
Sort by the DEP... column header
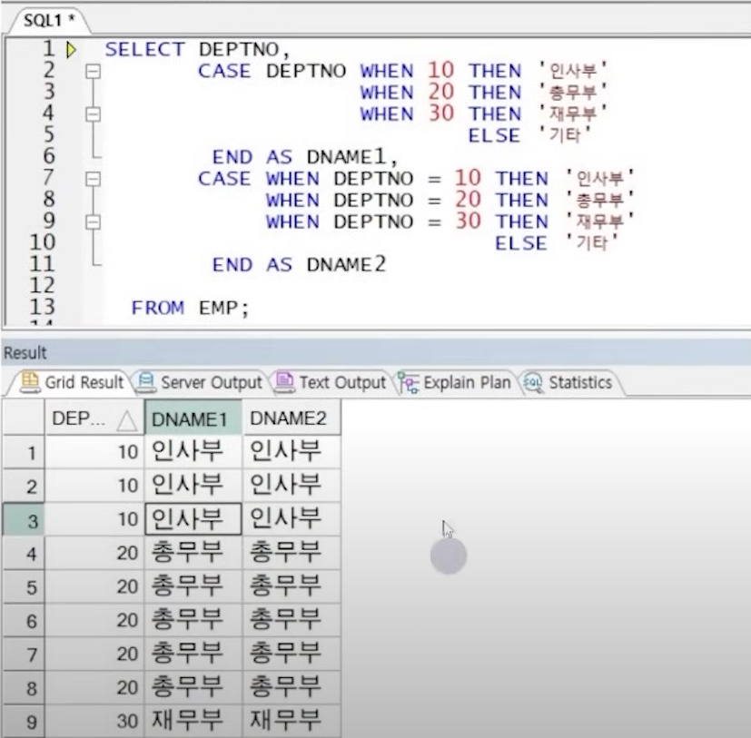click(x=94, y=418)
